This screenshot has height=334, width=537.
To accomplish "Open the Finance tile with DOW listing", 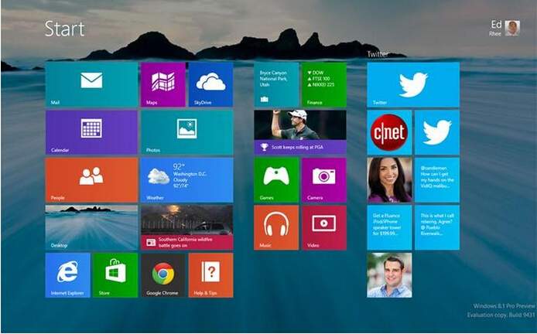I will pyautogui.click(x=323, y=83).
